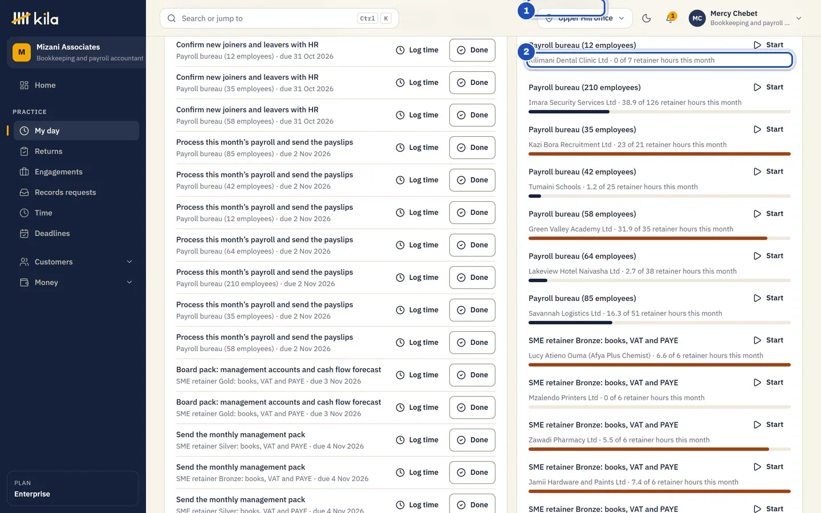This screenshot has height=513, width=821.
Task: Start timer for Green Valley Academy
Action: pyautogui.click(x=769, y=214)
